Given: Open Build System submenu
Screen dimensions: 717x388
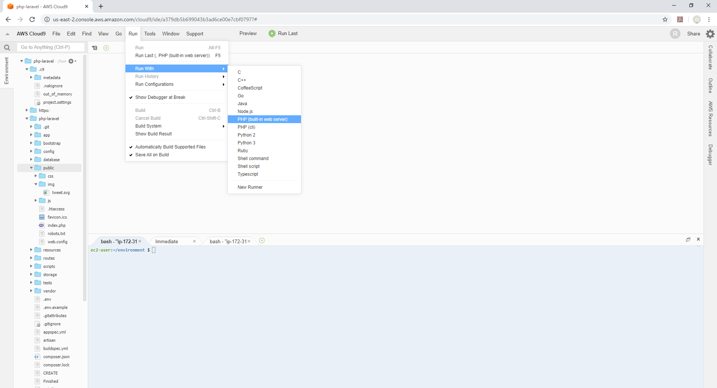Looking at the screenshot, I should (176, 126).
